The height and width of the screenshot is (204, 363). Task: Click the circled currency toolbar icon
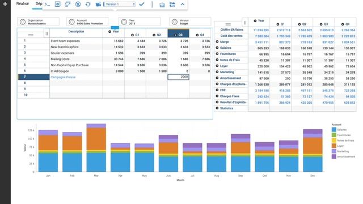pos(78,4)
